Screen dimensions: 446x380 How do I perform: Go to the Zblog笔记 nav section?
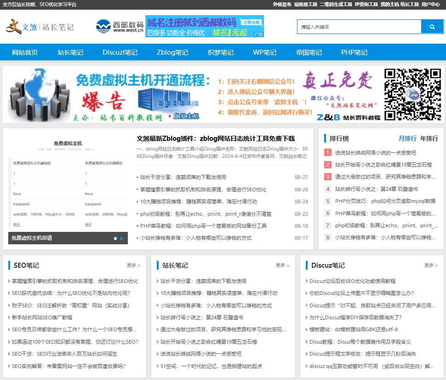[172, 52]
